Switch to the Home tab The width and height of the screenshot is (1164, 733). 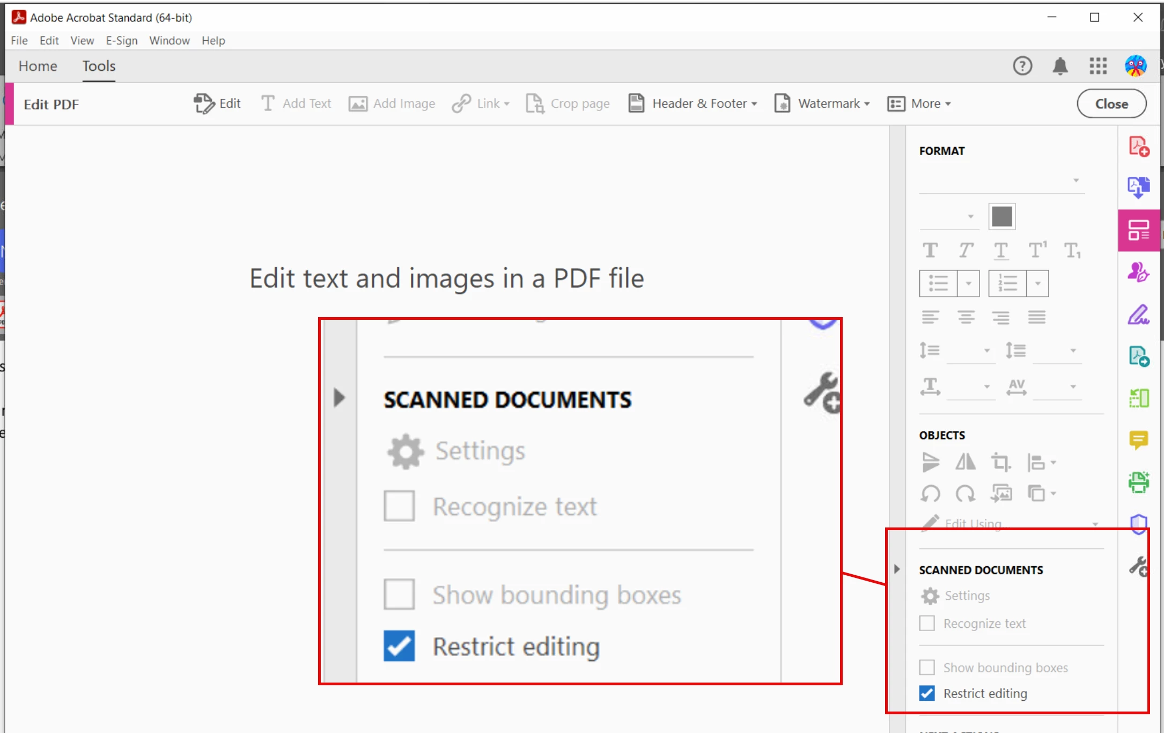pyautogui.click(x=38, y=66)
